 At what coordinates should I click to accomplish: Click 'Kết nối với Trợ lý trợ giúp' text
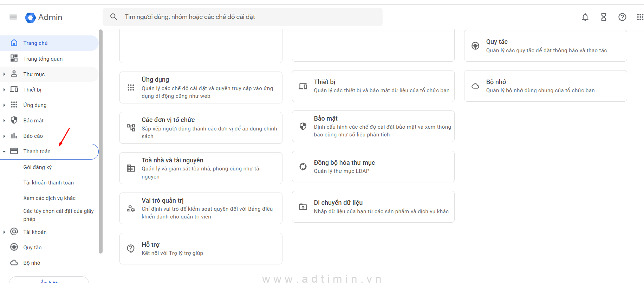[172, 253]
